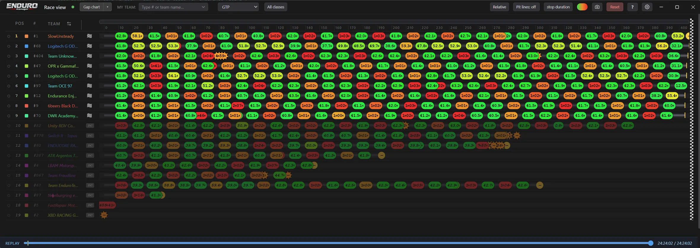Viewport: 700px width, 248px height.
Task: Click the swap arrows beside TEAM header
Action: click(69, 24)
